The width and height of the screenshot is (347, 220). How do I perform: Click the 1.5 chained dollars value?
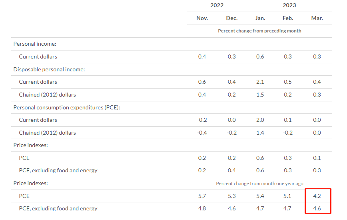coord(260,95)
